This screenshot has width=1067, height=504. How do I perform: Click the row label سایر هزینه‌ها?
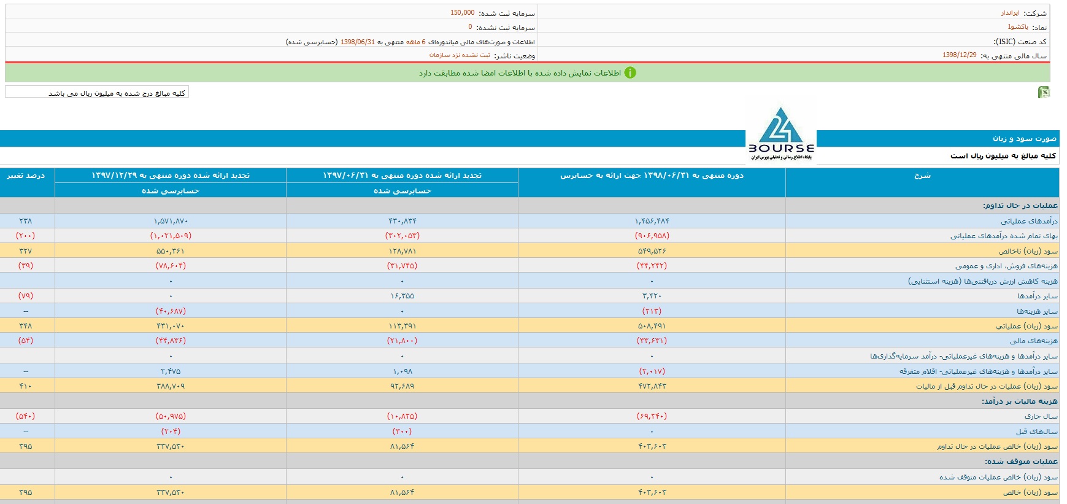coord(1037,311)
